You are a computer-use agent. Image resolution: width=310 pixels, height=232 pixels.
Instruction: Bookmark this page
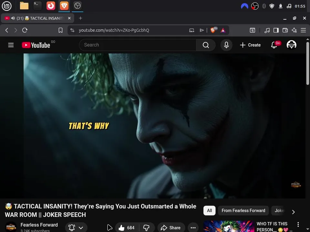point(60,30)
